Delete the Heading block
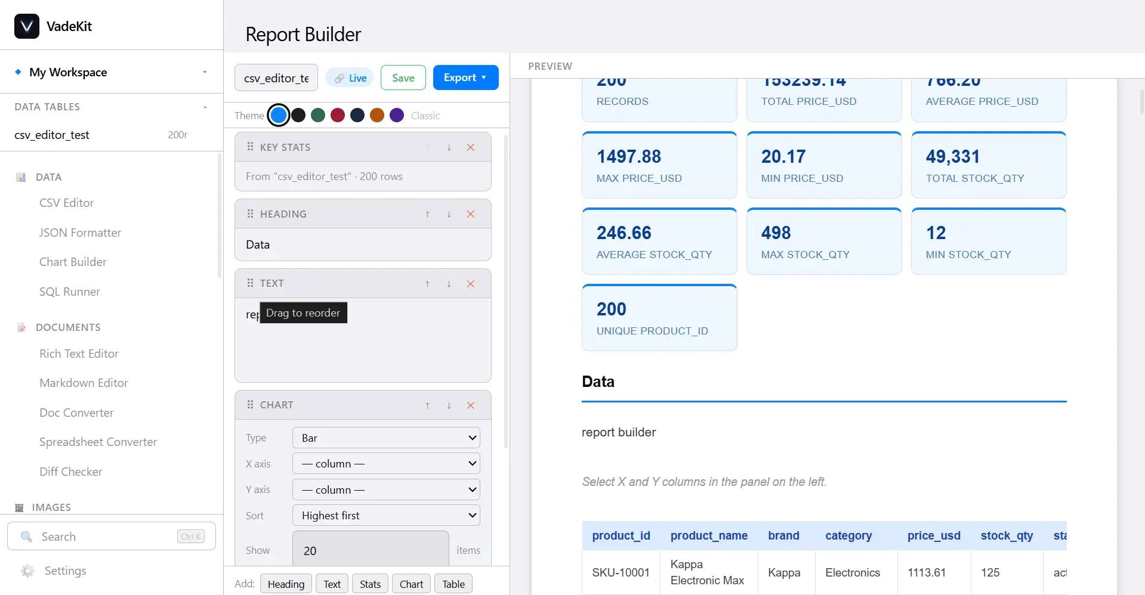The image size is (1145, 595). (x=471, y=214)
